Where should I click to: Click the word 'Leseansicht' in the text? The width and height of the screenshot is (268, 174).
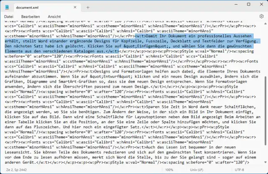pyautogui.click(x=17, y=152)
